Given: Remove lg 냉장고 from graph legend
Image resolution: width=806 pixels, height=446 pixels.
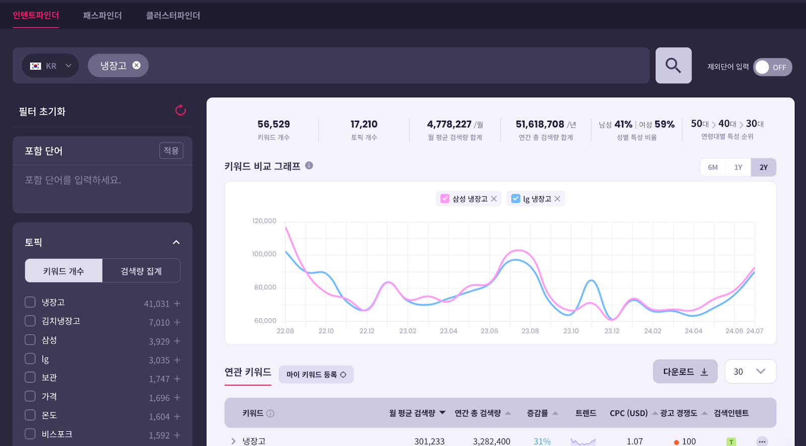Looking at the screenshot, I should (558, 199).
